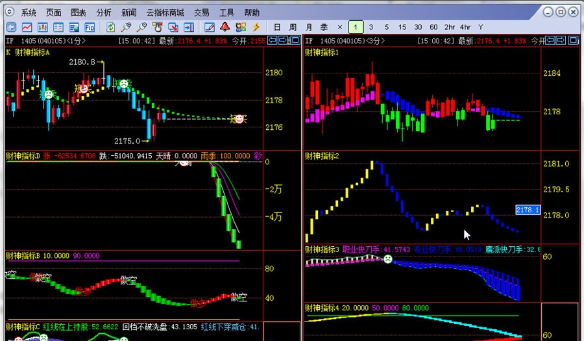Open the 云指标商城 menu

click(165, 13)
